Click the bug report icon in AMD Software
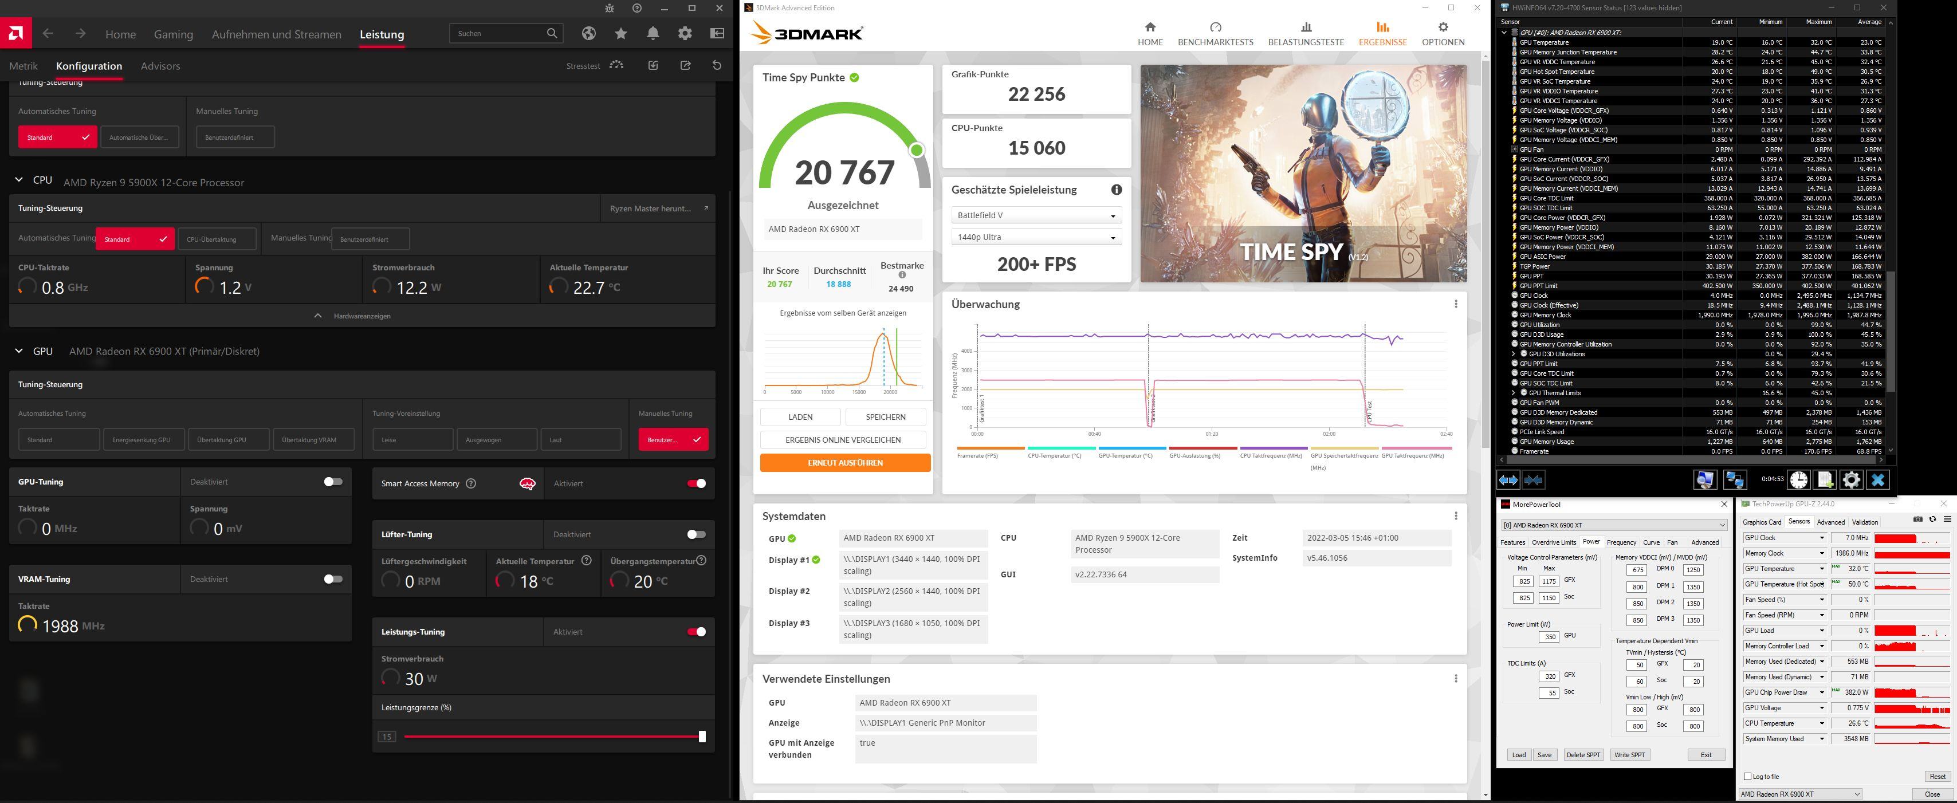This screenshot has width=1957, height=803. coord(610,9)
